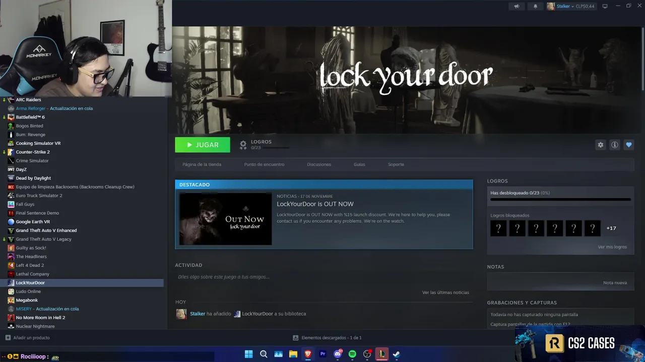Open Windows taskbar search
This screenshot has width=645, height=362.
click(264, 354)
